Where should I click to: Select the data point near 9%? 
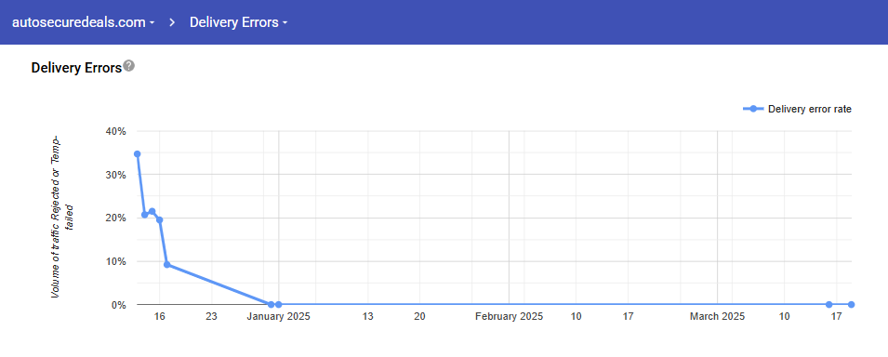tap(167, 265)
